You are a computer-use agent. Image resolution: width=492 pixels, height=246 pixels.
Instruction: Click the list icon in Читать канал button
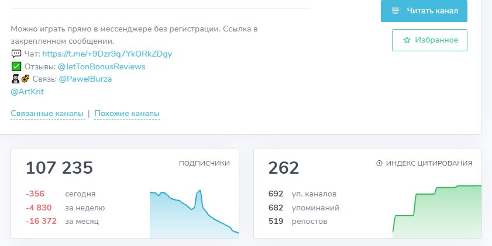(x=395, y=10)
